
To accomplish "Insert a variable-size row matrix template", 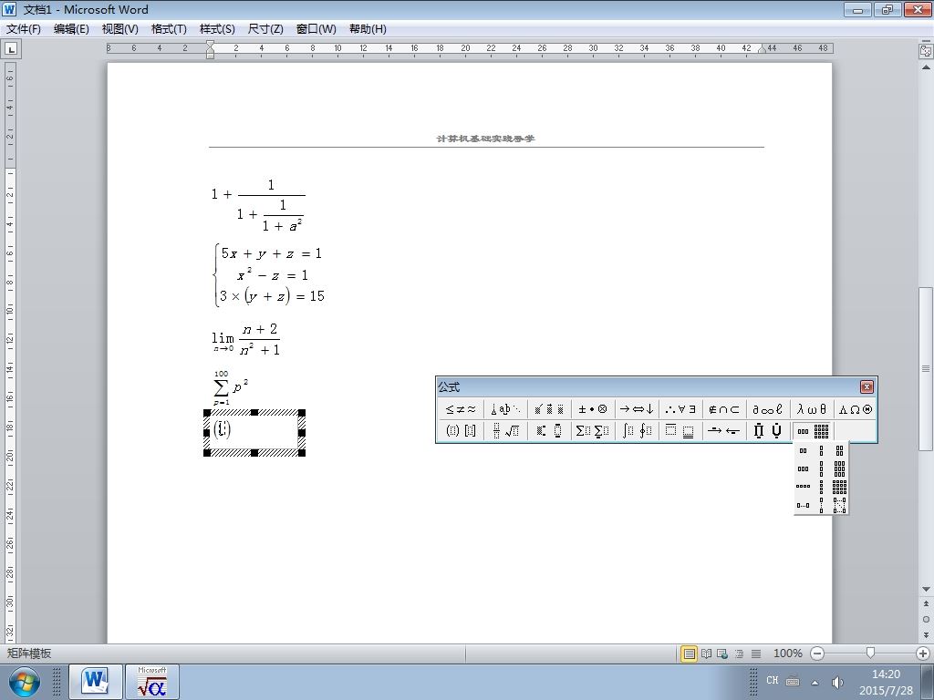I will [803, 505].
